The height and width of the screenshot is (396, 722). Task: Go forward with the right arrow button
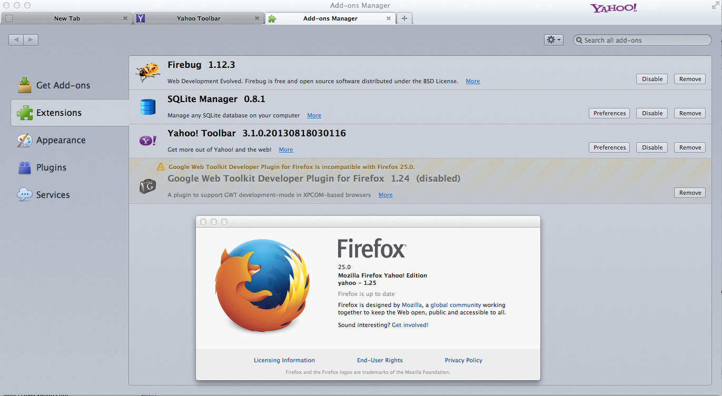tap(31, 40)
